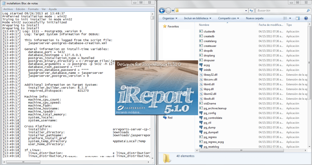Open the Archivo menu in Notepad
Screen dimensions: 312x165
tap(8, 9)
